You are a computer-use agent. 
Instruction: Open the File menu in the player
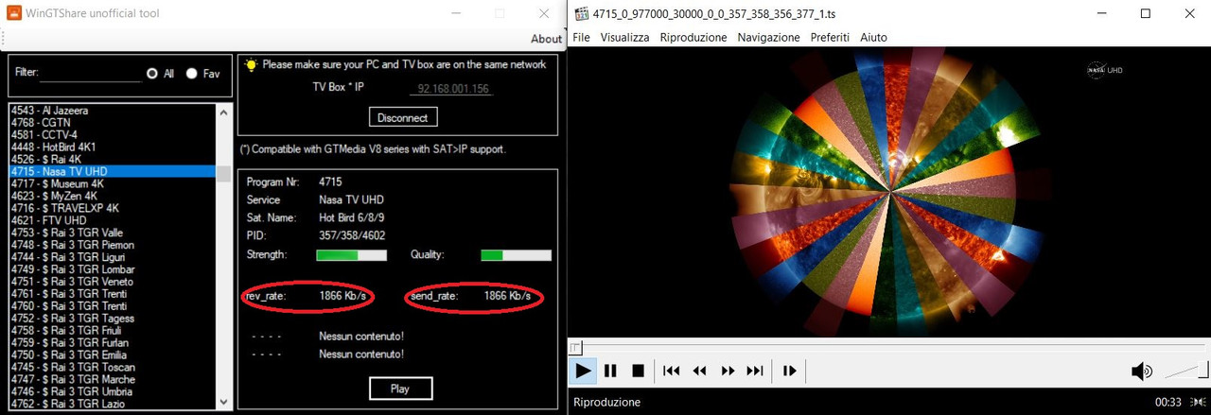click(581, 37)
